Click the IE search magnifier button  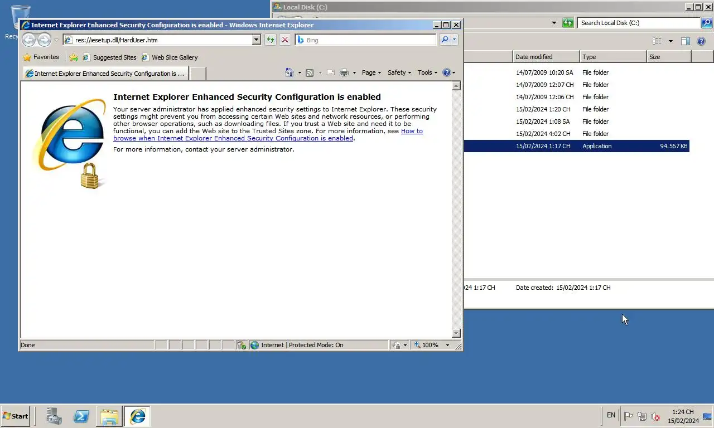click(x=445, y=40)
